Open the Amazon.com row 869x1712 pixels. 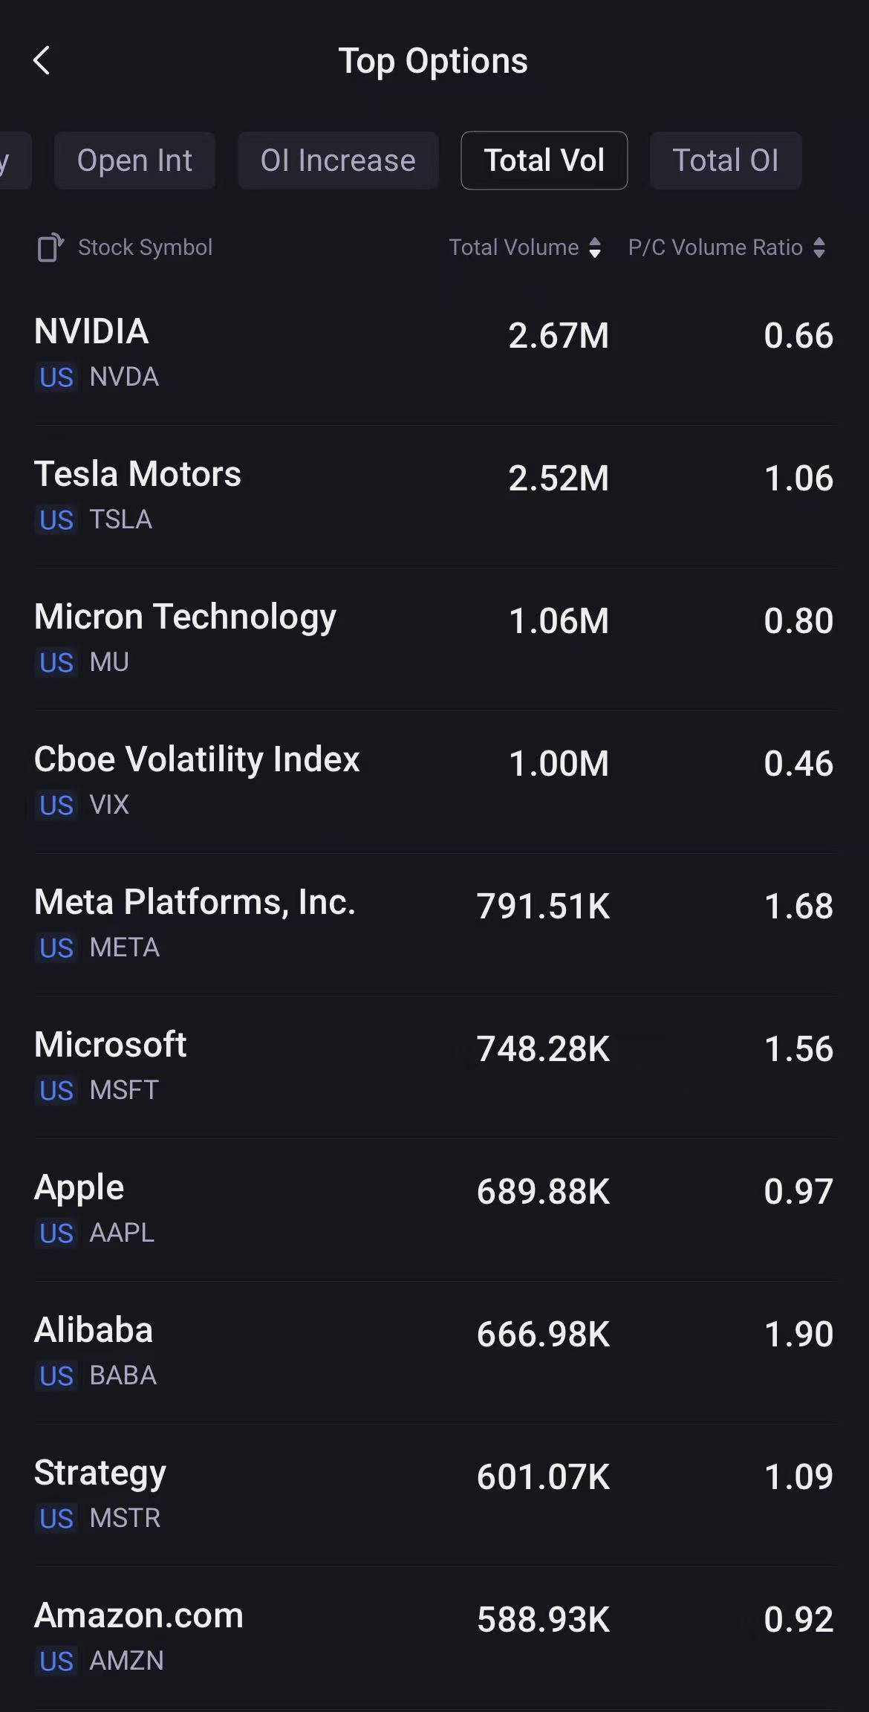[434, 1637]
